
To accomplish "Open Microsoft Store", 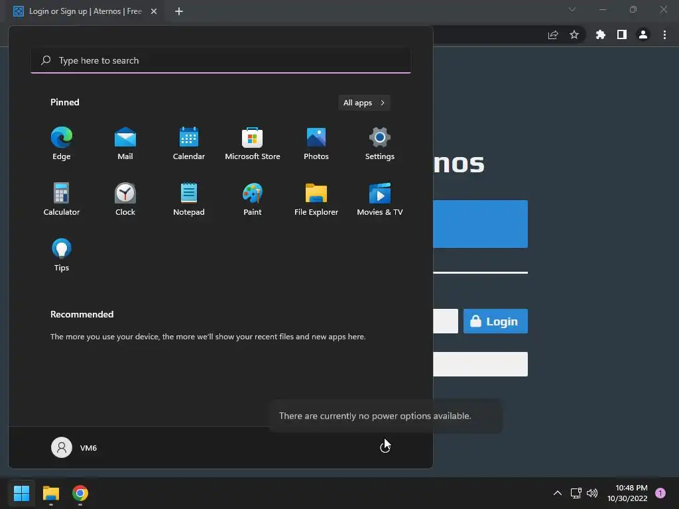I will pyautogui.click(x=253, y=144).
